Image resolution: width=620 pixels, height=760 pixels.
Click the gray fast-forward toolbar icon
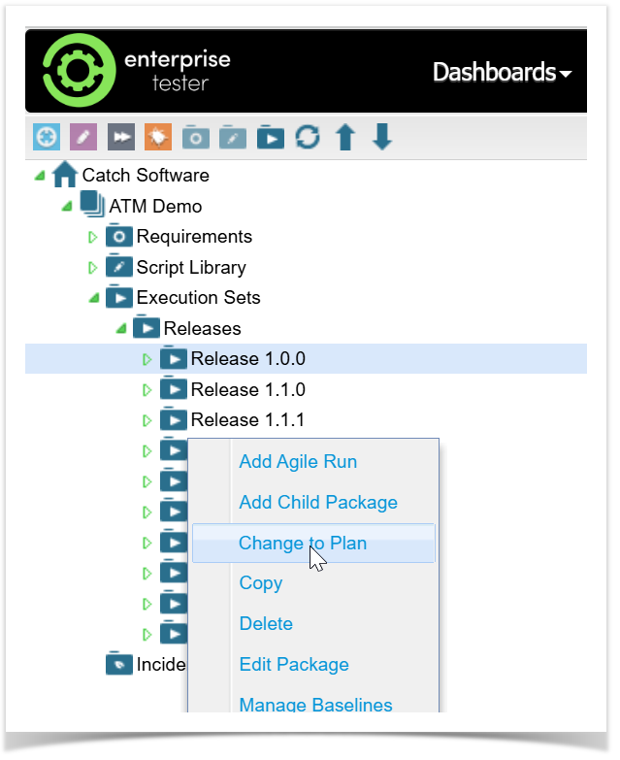pos(121,137)
